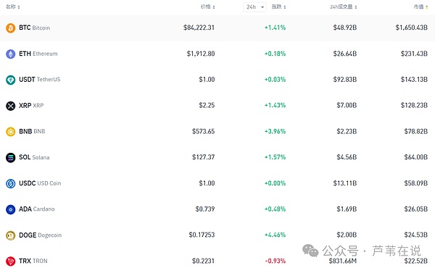Click the TRON TRX icon
This screenshot has width=435, height=268.
[11, 261]
